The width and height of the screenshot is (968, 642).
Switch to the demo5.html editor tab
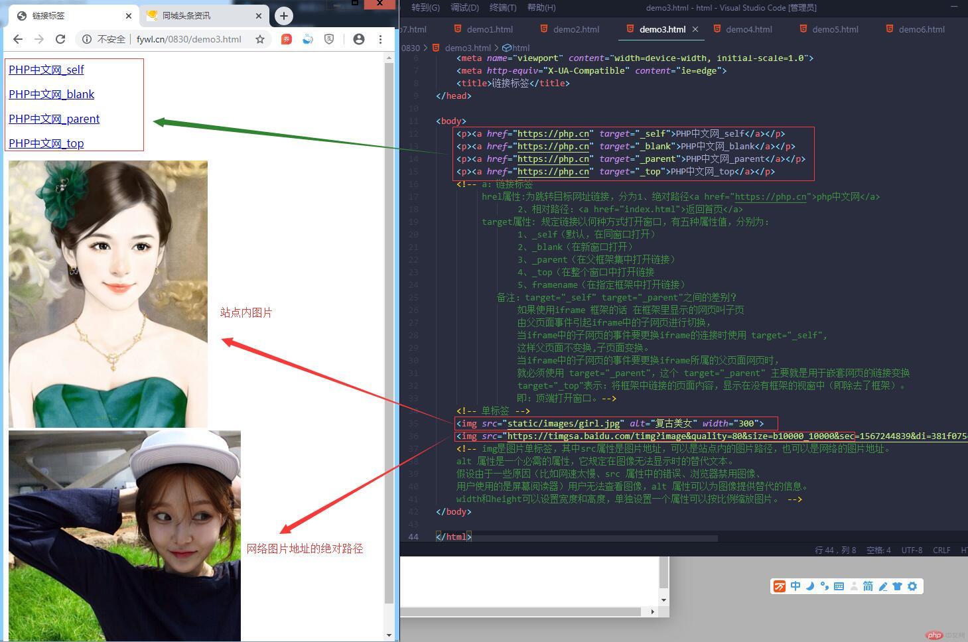point(829,29)
